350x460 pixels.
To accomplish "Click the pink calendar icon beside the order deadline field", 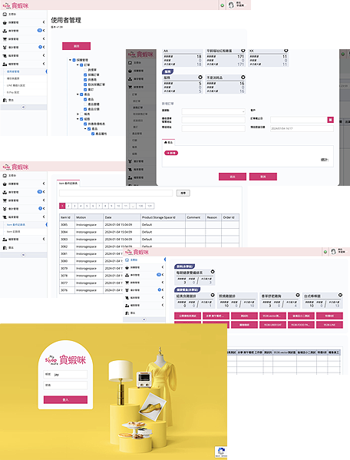I will [330, 119].
